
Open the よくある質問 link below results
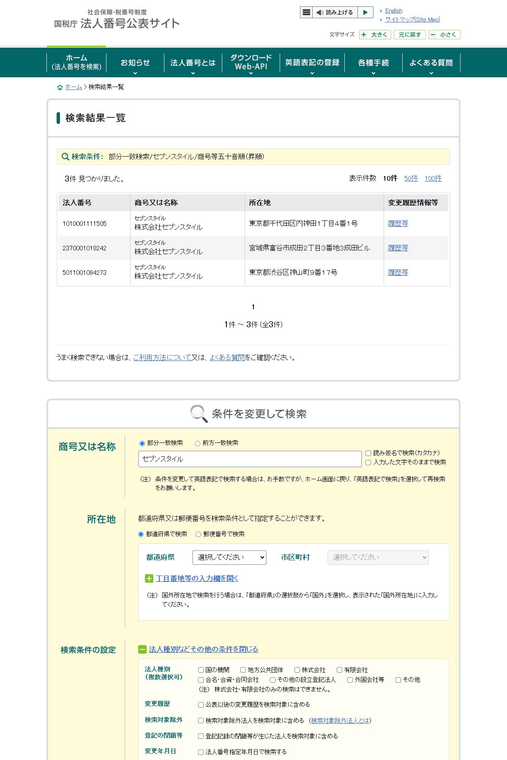227,357
